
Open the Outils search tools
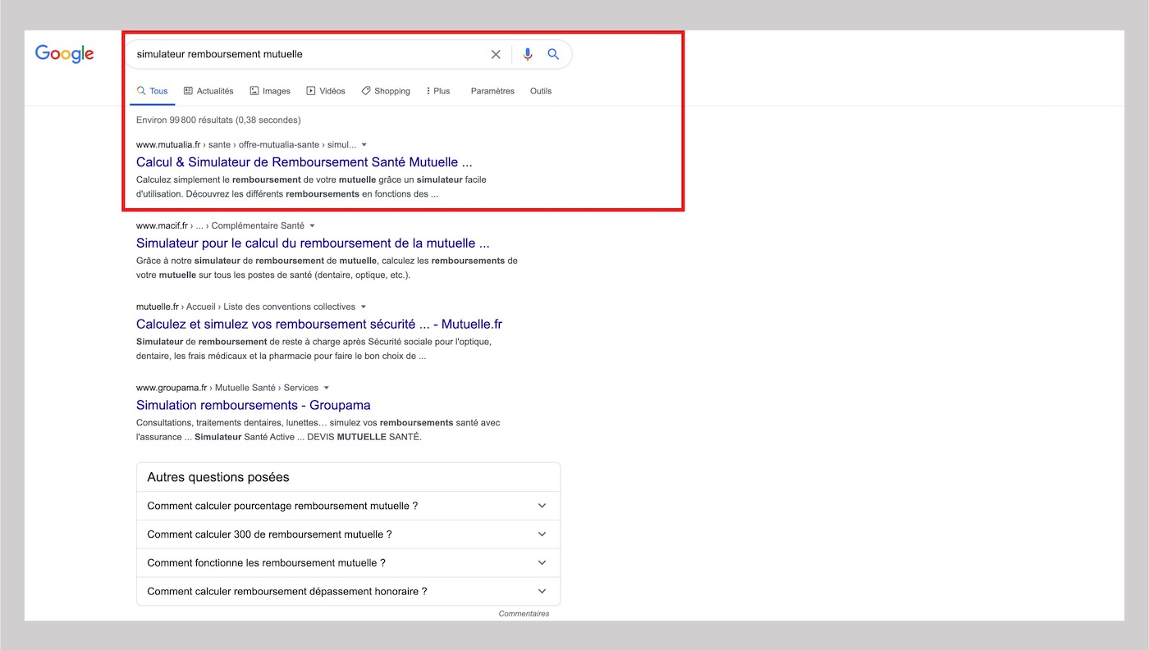[x=541, y=91]
